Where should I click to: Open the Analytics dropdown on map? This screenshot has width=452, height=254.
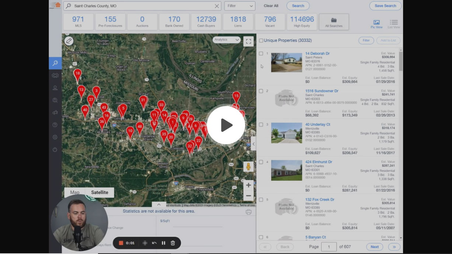point(226,40)
